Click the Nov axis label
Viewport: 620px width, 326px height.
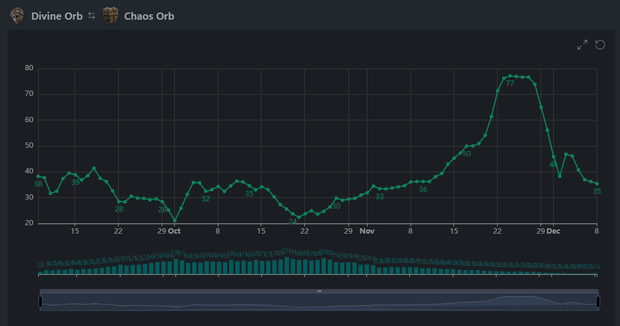(367, 231)
